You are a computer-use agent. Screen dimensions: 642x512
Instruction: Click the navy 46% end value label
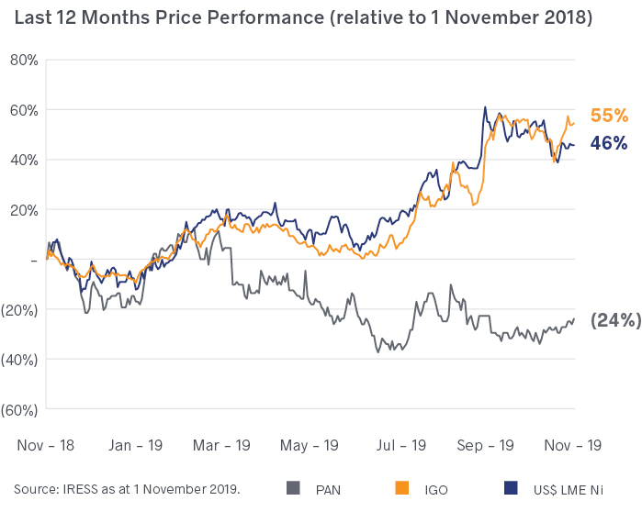point(609,142)
